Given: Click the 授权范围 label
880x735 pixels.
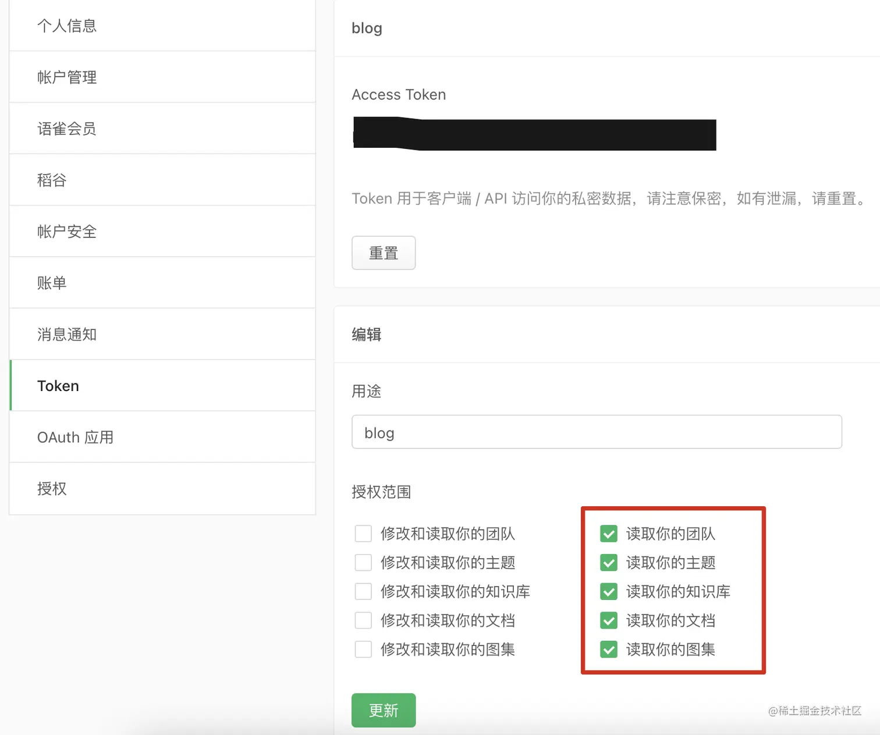Looking at the screenshot, I should (381, 492).
